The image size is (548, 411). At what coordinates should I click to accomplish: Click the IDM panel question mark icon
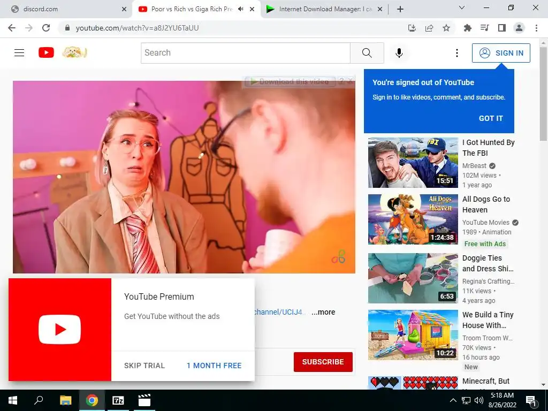(x=342, y=81)
